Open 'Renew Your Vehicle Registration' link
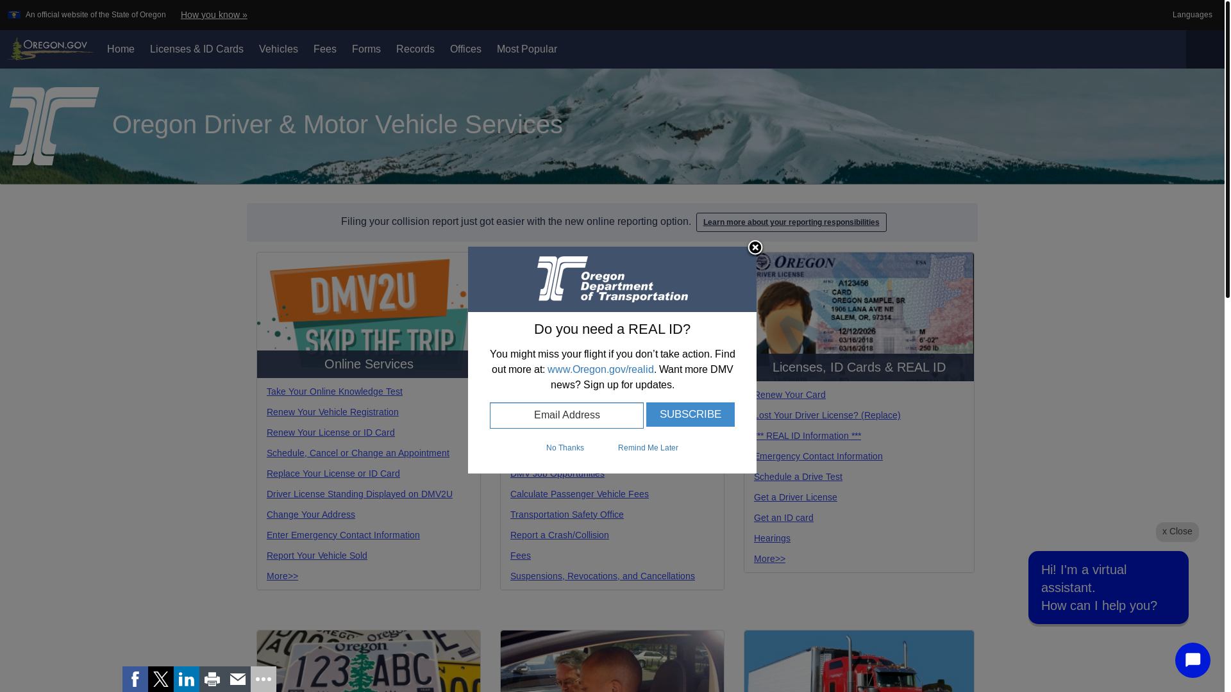This screenshot has height=692, width=1231. point(333,412)
